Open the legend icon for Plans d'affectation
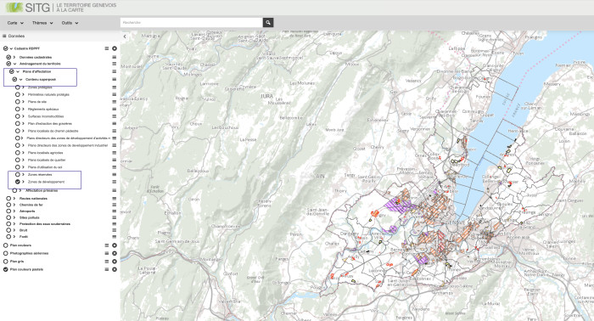 (115, 71)
